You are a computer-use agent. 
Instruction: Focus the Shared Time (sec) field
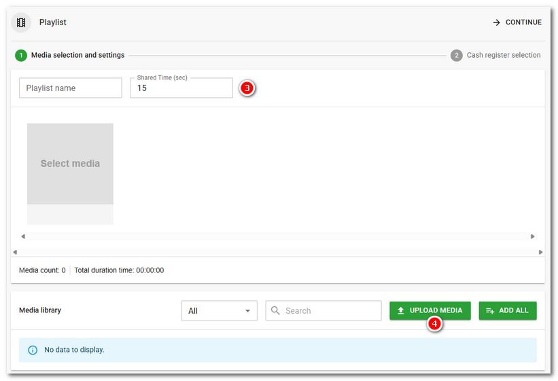click(x=181, y=88)
